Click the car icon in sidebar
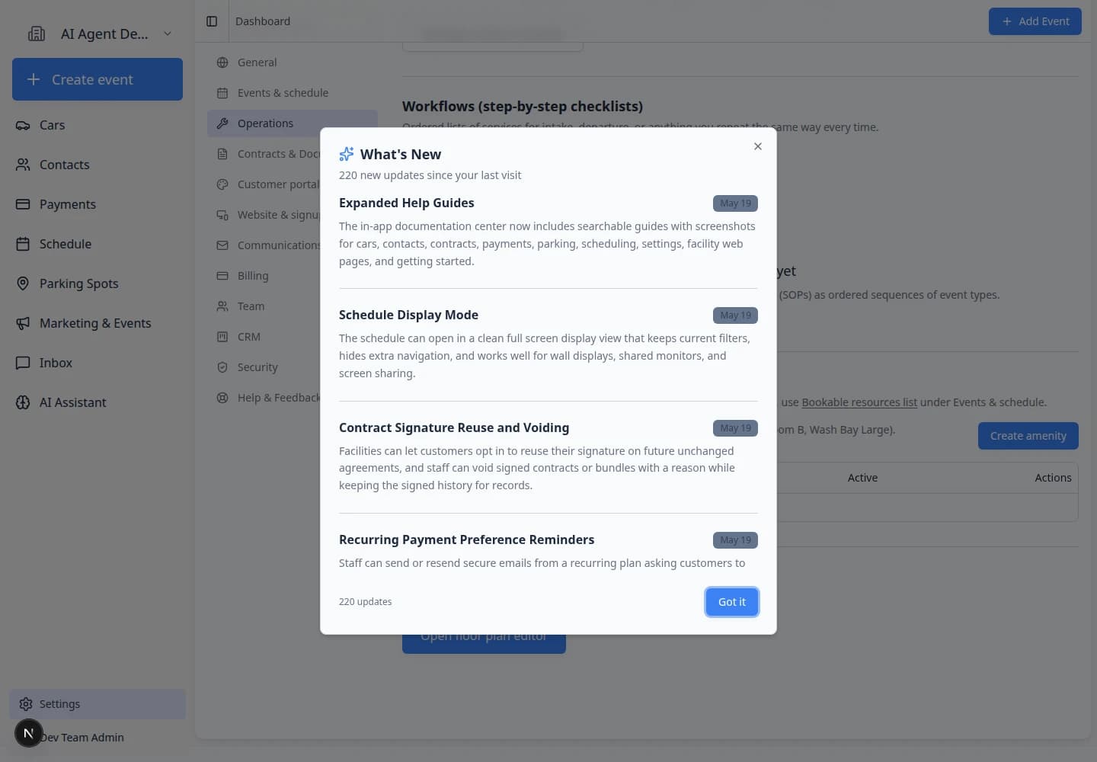The width and height of the screenshot is (1097, 762). pyautogui.click(x=23, y=125)
